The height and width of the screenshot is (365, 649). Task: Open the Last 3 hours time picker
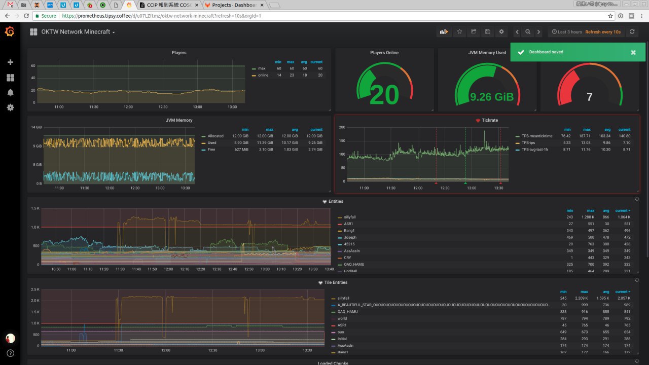coord(567,32)
